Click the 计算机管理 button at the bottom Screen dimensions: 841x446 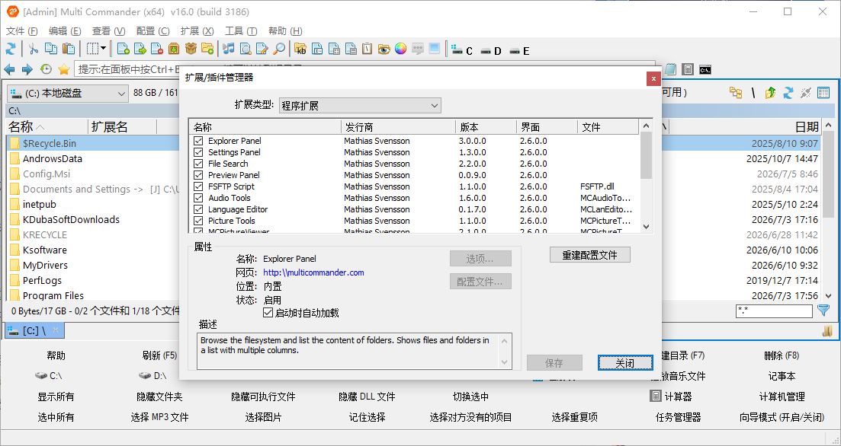pyautogui.click(x=782, y=397)
